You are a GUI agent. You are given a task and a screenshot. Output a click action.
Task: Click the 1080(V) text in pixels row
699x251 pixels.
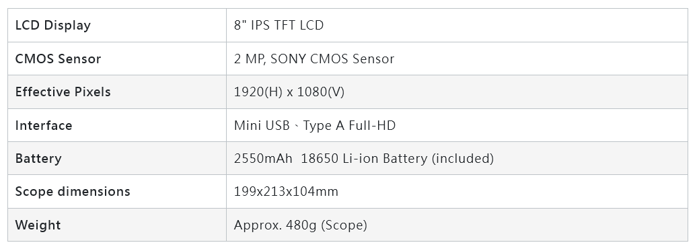pyautogui.click(x=320, y=92)
